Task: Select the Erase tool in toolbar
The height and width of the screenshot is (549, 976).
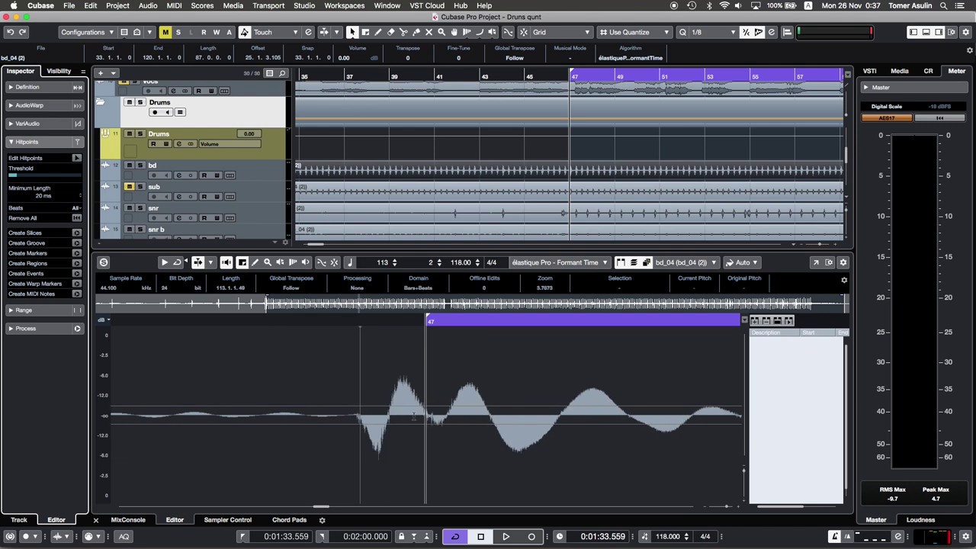Action: [390, 32]
